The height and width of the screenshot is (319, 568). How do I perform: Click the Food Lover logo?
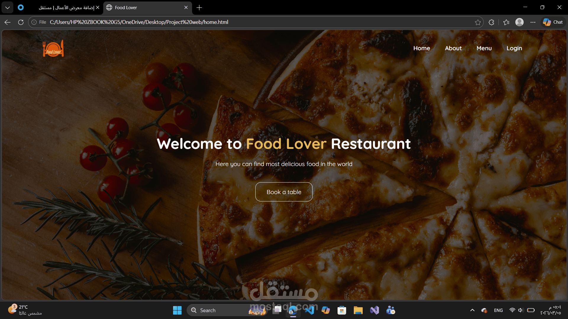[x=53, y=48]
